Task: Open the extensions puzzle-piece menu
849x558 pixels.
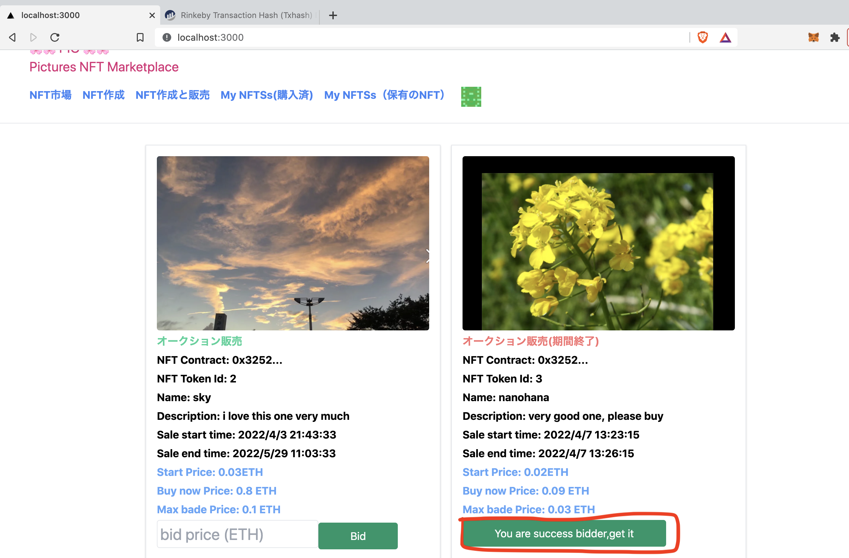Action: pos(835,37)
